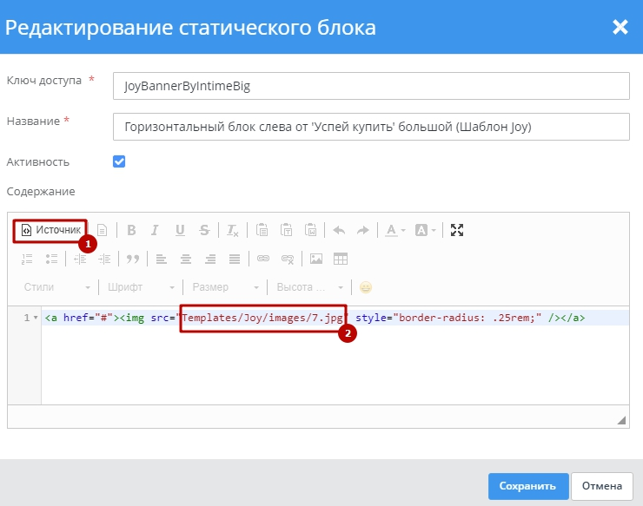Click the underline icon

coord(180,230)
